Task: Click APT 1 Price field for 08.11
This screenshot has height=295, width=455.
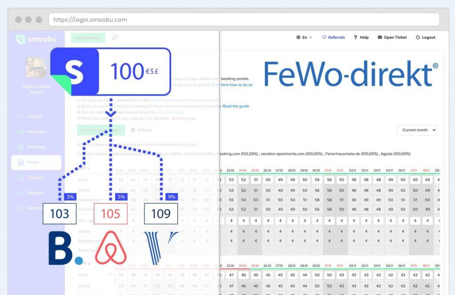Action: (427, 179)
